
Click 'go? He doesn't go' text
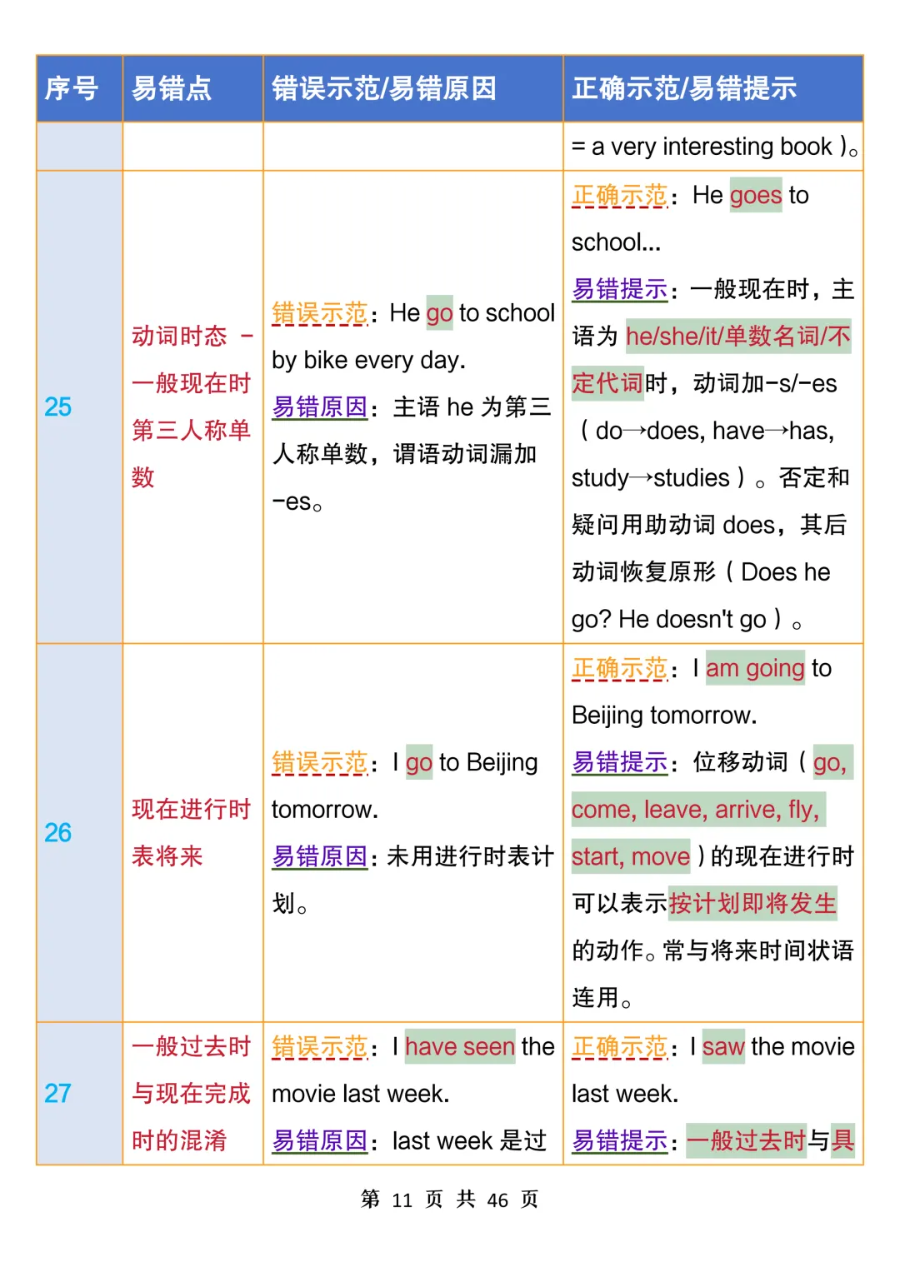click(x=669, y=619)
